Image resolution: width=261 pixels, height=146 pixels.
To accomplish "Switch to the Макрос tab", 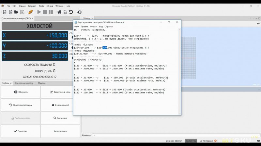I will coord(42,83).
